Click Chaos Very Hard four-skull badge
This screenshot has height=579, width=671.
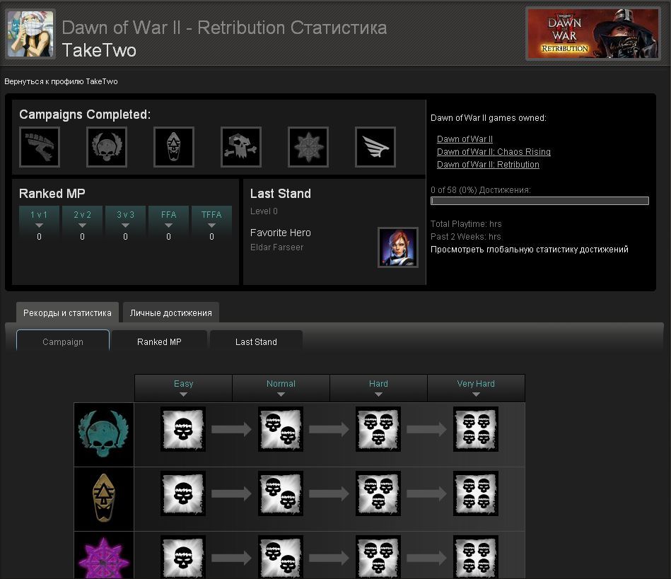click(x=476, y=557)
